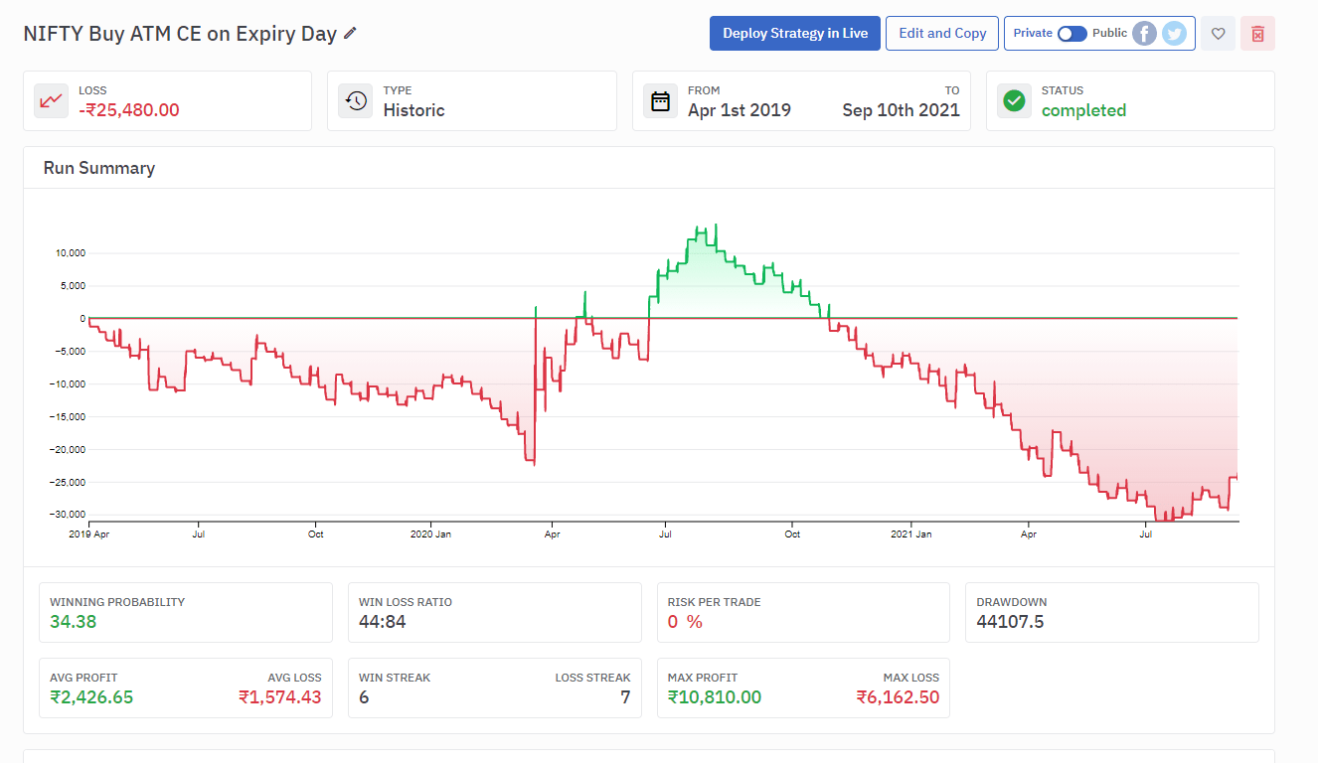Image resolution: width=1318 pixels, height=763 pixels.
Task: Click the Run Summary heading
Action: pyautogui.click(x=99, y=168)
